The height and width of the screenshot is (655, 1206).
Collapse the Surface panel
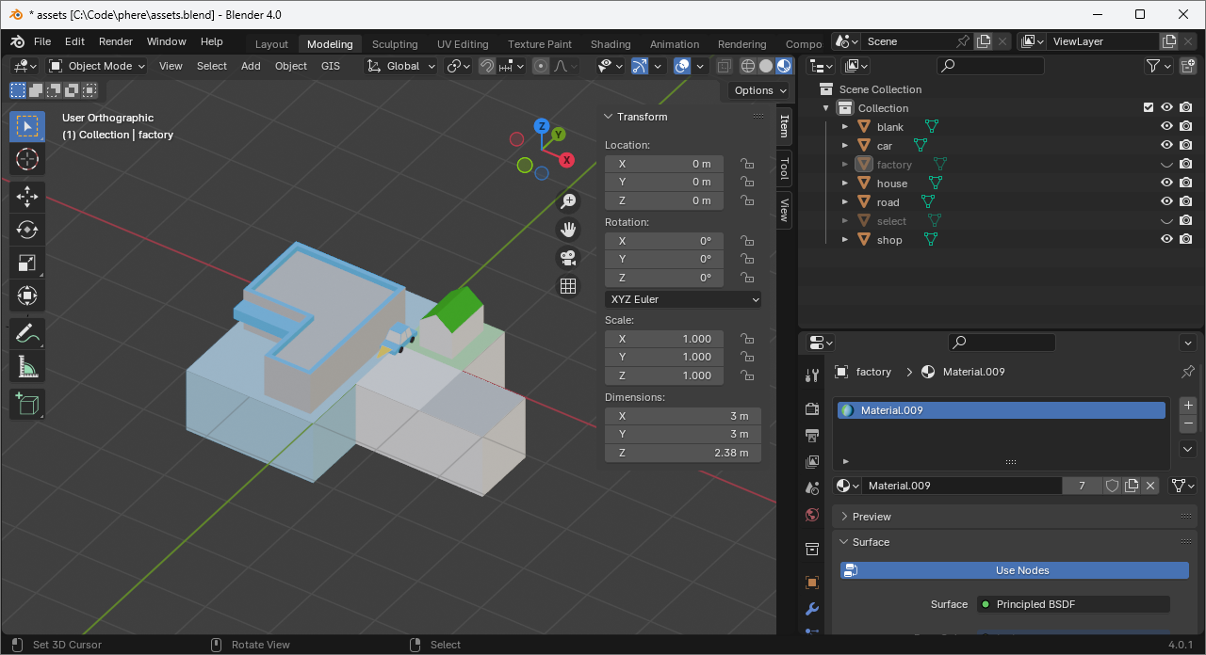point(844,542)
